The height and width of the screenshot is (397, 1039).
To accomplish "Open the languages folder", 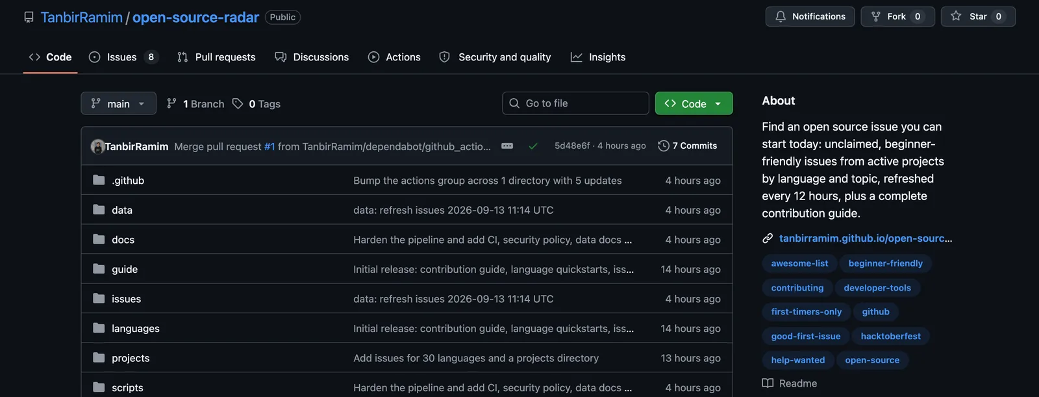I will tap(136, 329).
